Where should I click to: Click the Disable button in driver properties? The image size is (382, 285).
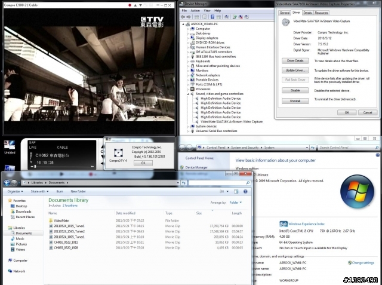[x=295, y=90]
